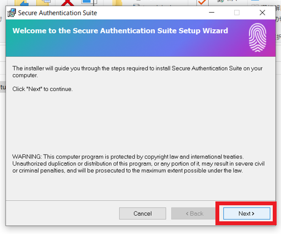Select the New folder icon behind dialog
The height and width of the screenshot is (234, 281).
pyautogui.click(x=117, y=3)
